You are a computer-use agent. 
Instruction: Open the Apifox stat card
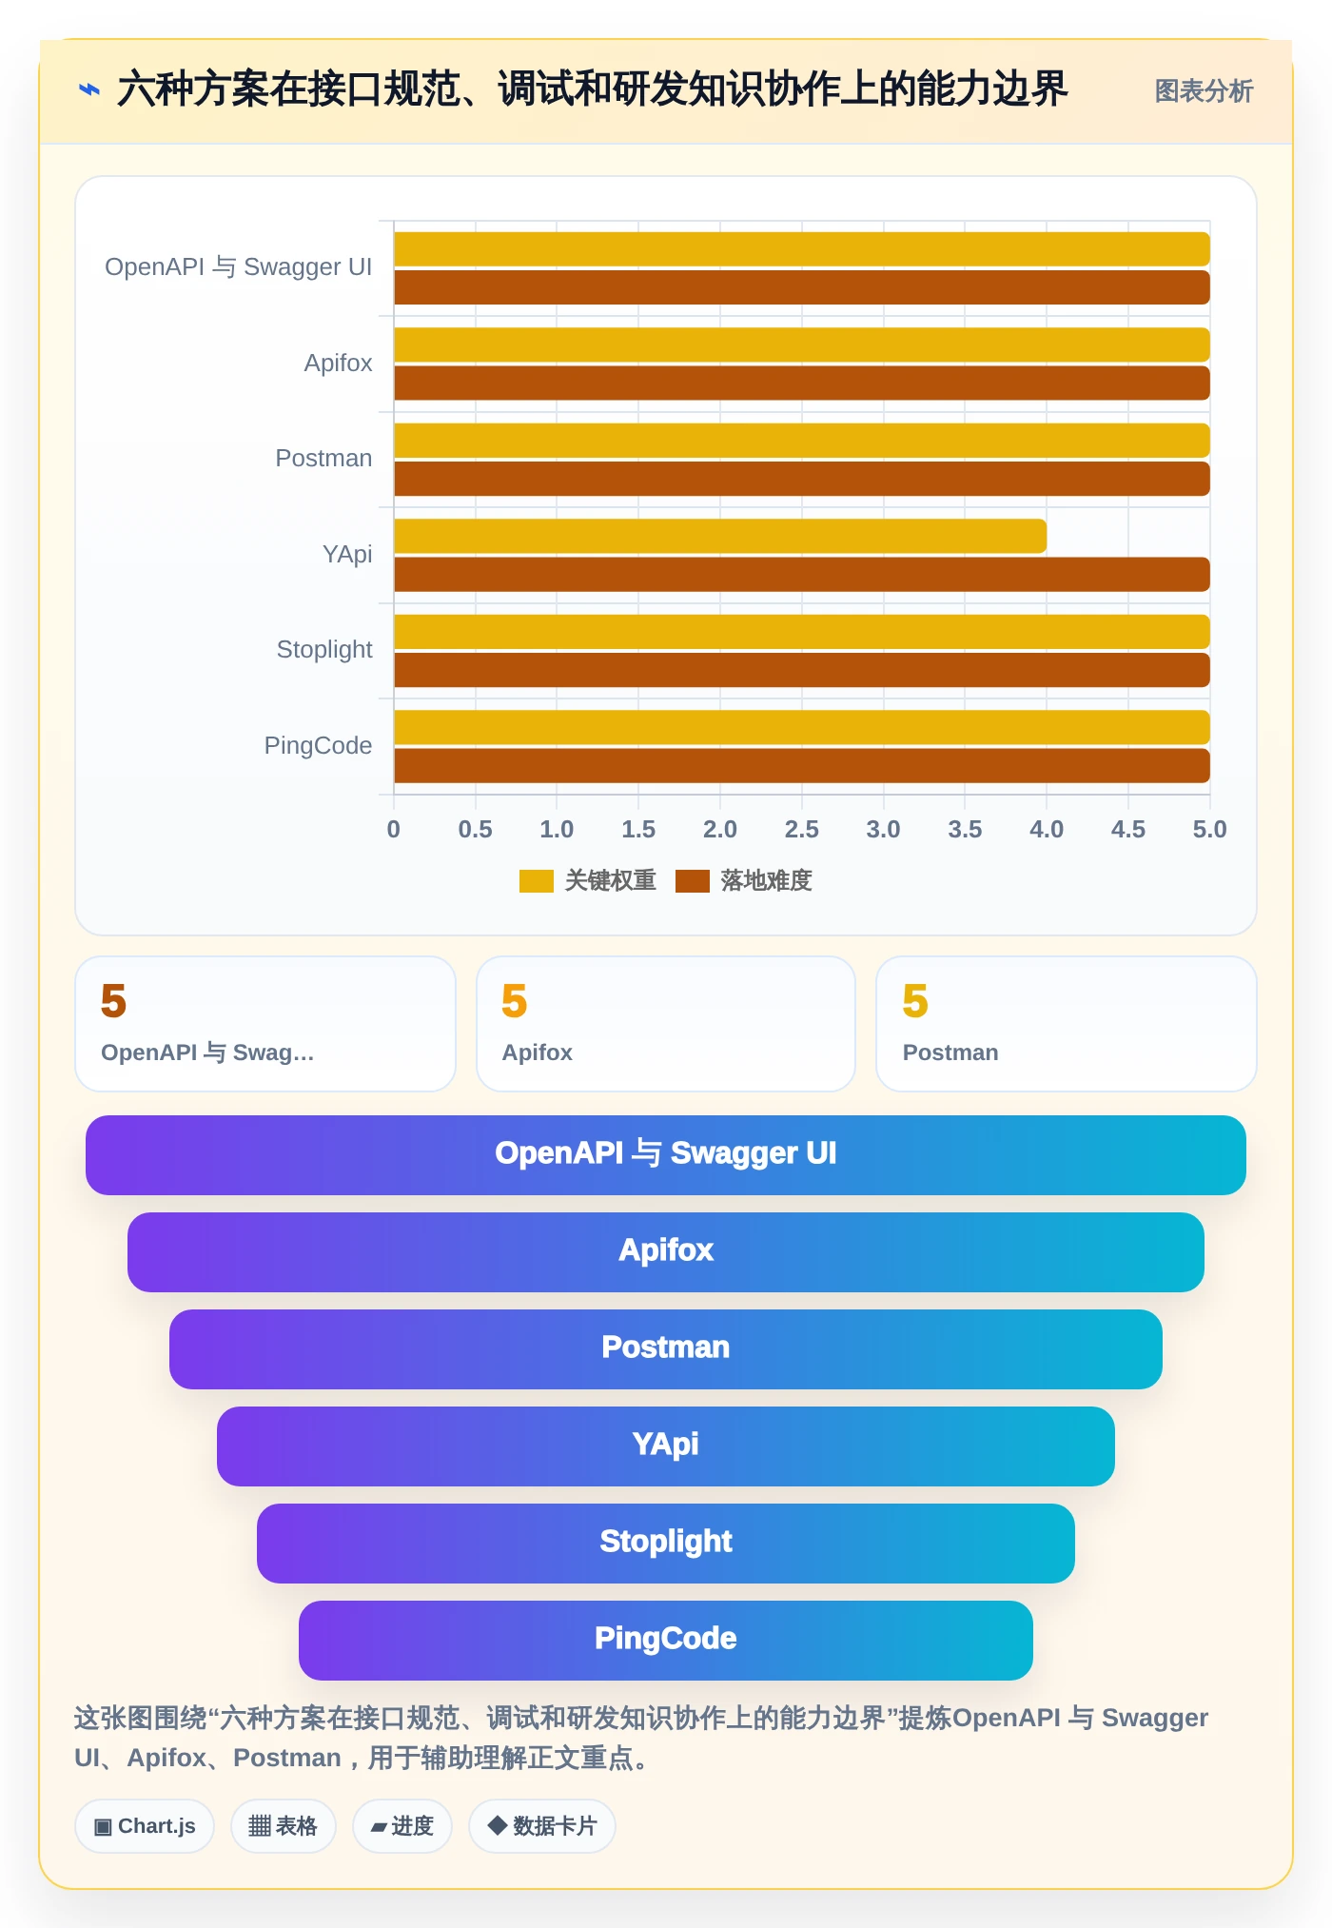click(x=666, y=1024)
